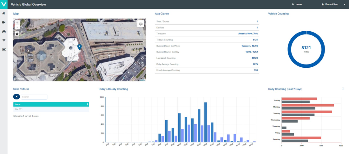Select the Site ST1 table row

coord(51,109)
